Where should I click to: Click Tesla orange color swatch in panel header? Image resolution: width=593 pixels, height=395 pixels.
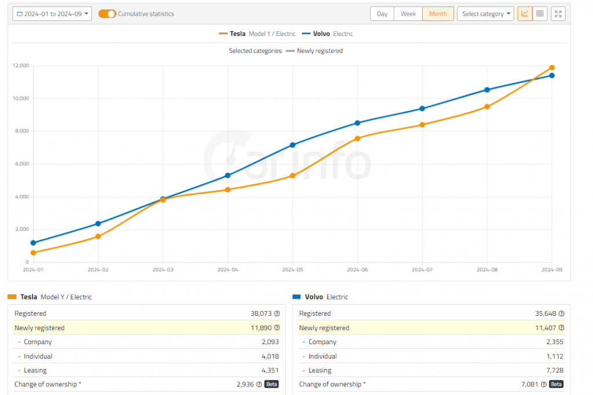click(12, 297)
